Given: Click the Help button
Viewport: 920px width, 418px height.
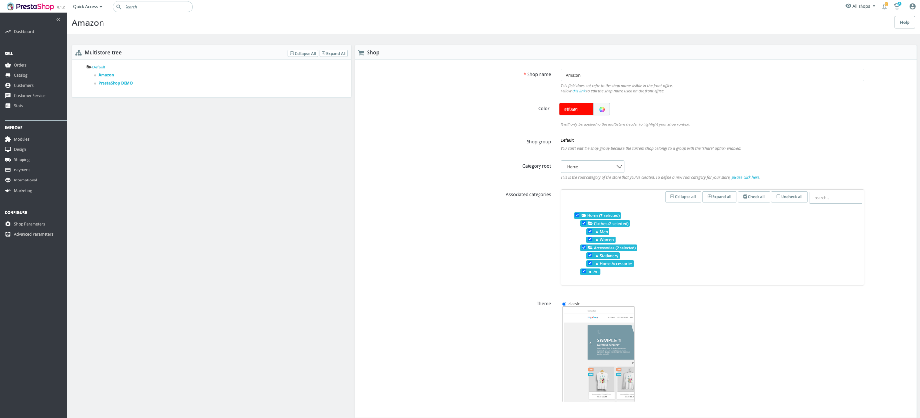Looking at the screenshot, I should 905,23.
